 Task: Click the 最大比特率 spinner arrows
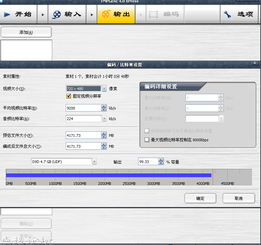click(x=221, y=98)
